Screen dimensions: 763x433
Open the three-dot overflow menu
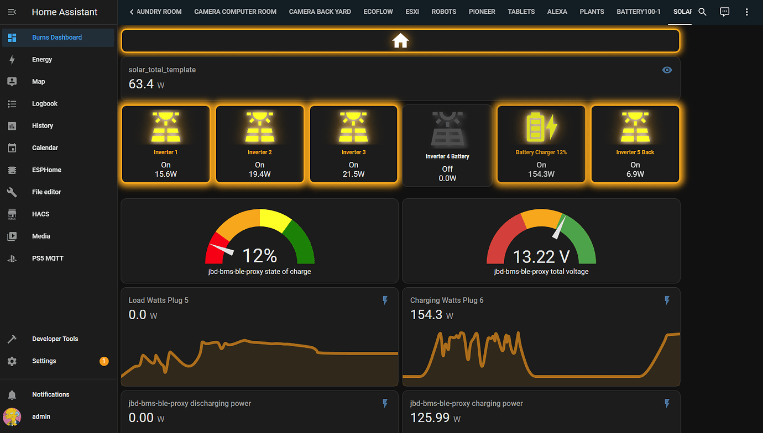[x=747, y=12]
